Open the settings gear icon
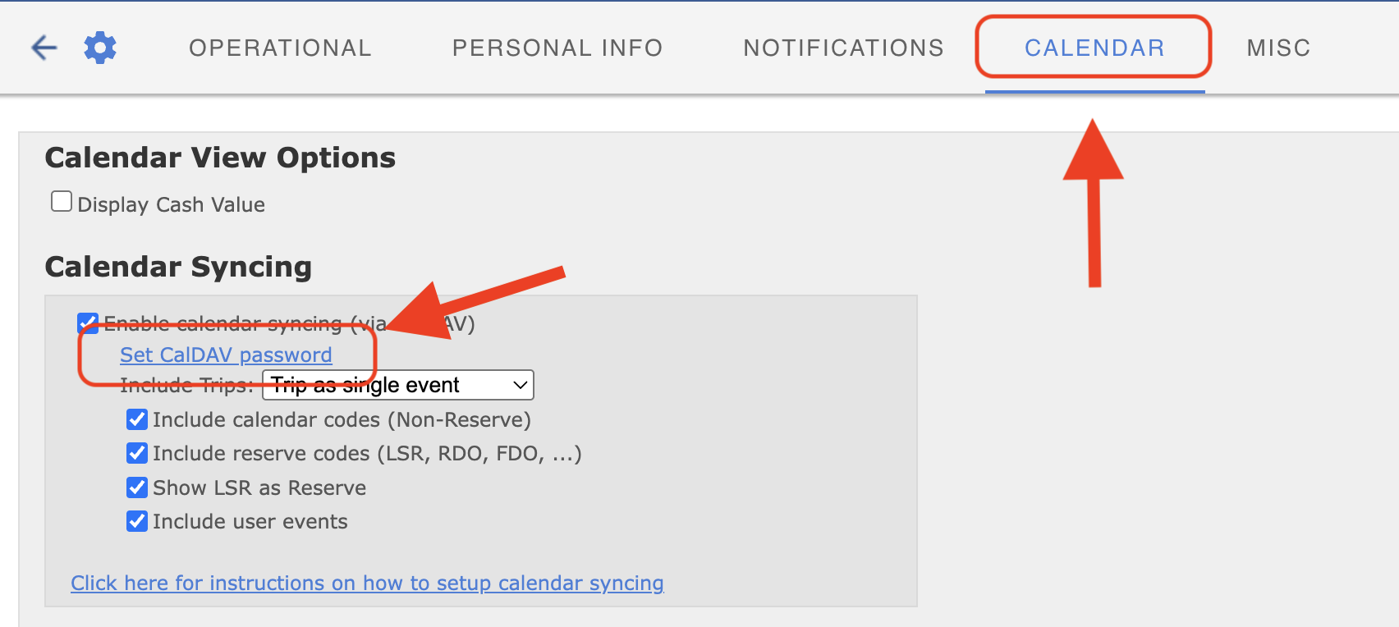 (99, 48)
